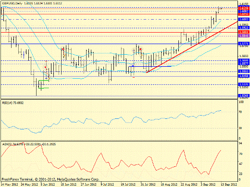Click the 1.5503 price level label

(244, 71)
